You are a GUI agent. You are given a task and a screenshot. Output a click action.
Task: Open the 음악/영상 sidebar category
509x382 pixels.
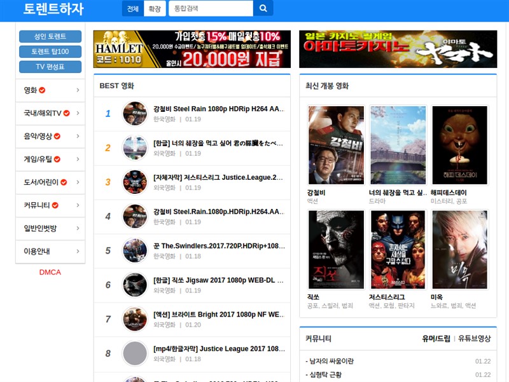50,136
